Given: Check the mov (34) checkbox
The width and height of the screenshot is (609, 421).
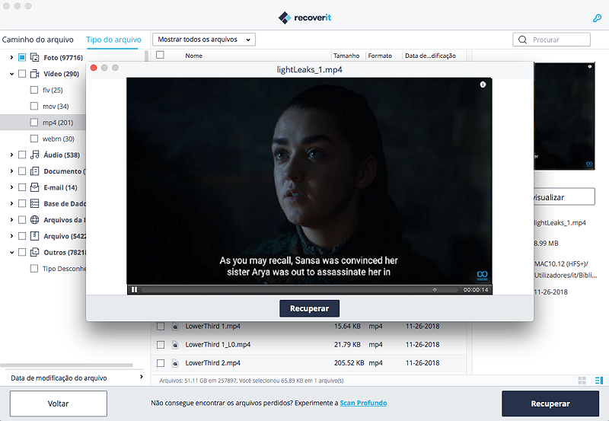Looking at the screenshot, I should coord(34,106).
